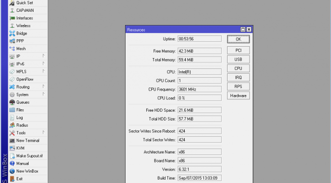Confirm the Resources dialog with OK
Screen dimensions: 331x183
coord(238,39)
